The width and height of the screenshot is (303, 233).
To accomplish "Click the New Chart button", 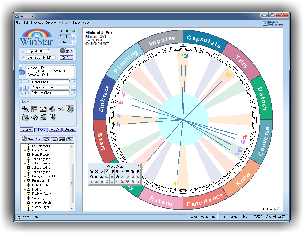I will 32,139.
